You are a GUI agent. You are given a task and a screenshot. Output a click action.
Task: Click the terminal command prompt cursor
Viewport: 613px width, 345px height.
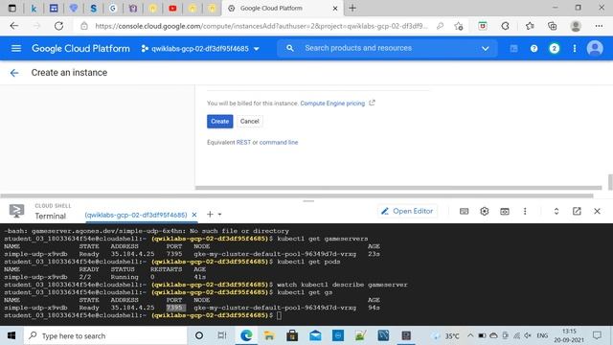(279, 315)
